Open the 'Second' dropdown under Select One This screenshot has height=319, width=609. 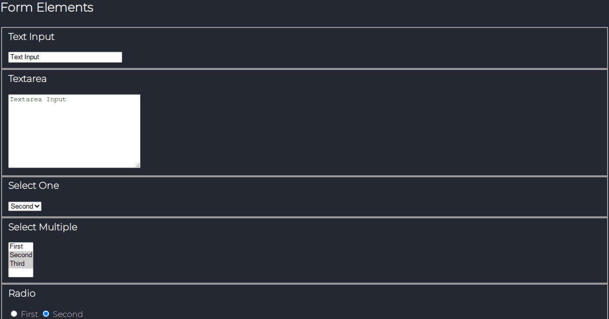pos(24,206)
